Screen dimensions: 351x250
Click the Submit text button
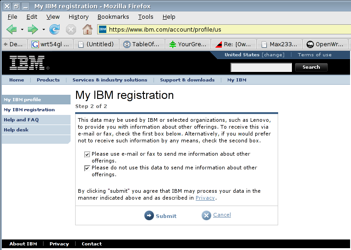coord(166,216)
